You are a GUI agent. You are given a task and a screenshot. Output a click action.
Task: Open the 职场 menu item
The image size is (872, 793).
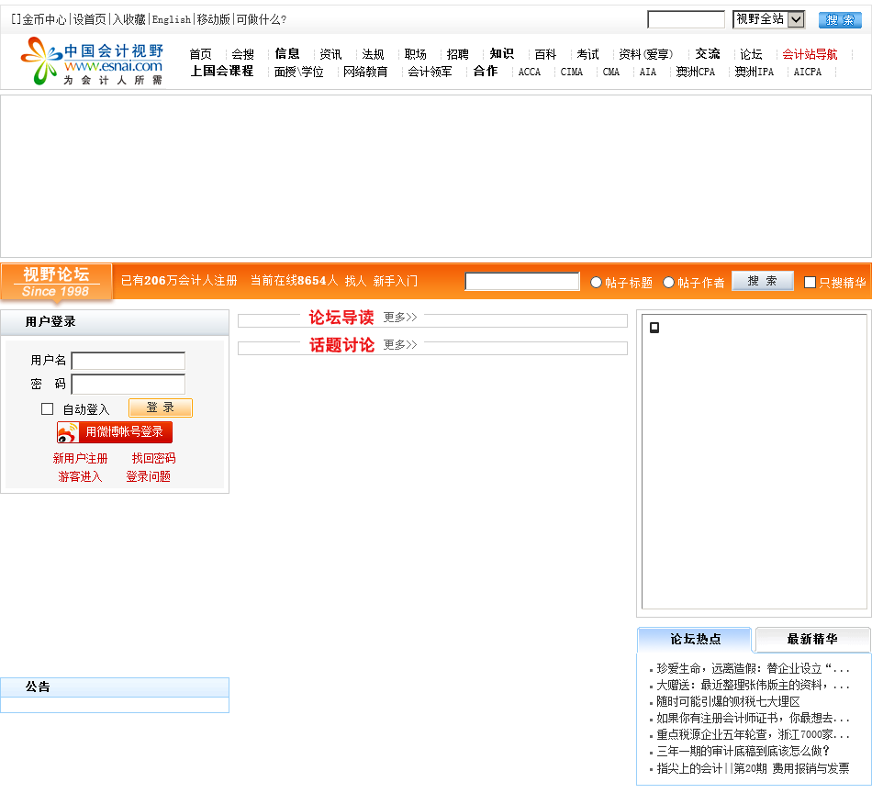click(416, 54)
